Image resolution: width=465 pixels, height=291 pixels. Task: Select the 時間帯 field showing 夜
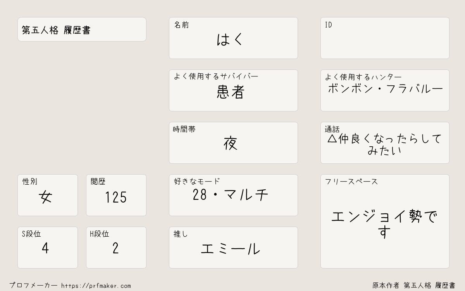click(233, 143)
